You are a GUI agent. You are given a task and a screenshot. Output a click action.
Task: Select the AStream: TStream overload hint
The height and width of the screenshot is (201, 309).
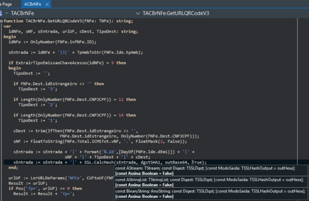click(211, 171)
